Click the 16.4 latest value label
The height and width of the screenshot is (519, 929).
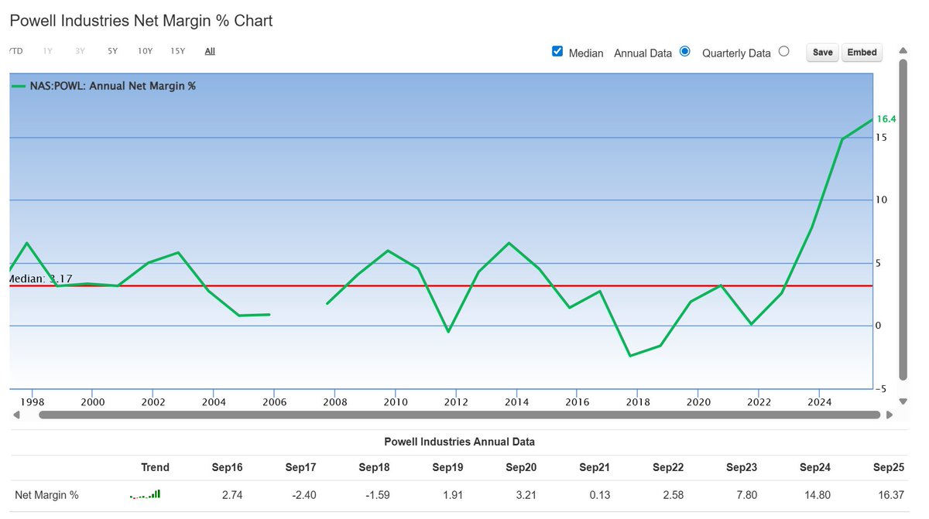pos(886,119)
